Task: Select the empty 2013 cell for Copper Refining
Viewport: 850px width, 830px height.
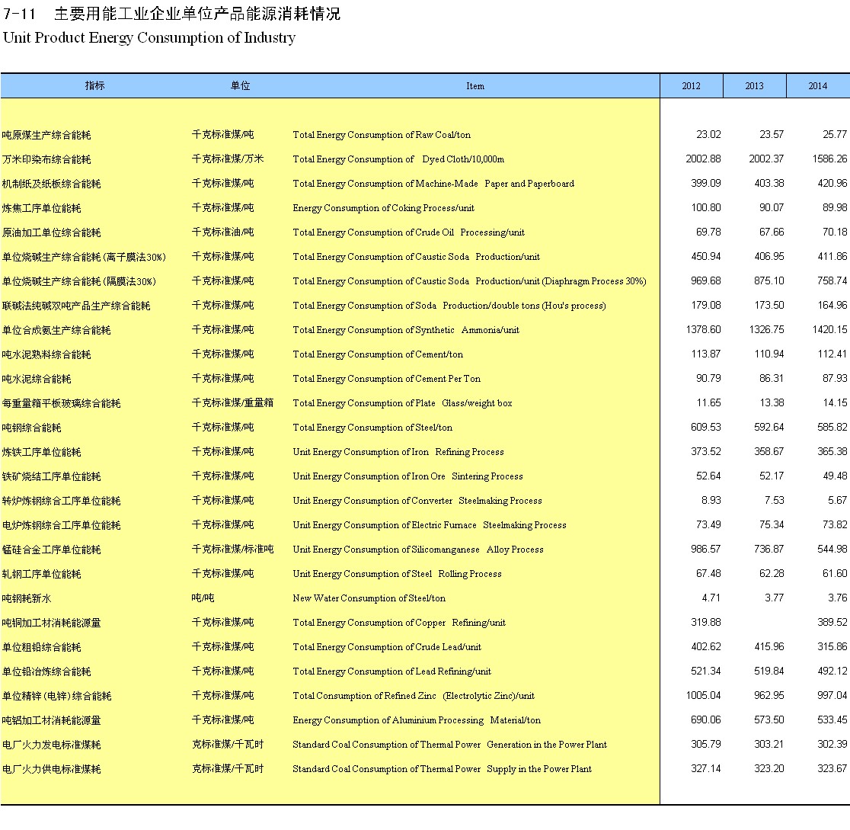Action: [x=754, y=623]
